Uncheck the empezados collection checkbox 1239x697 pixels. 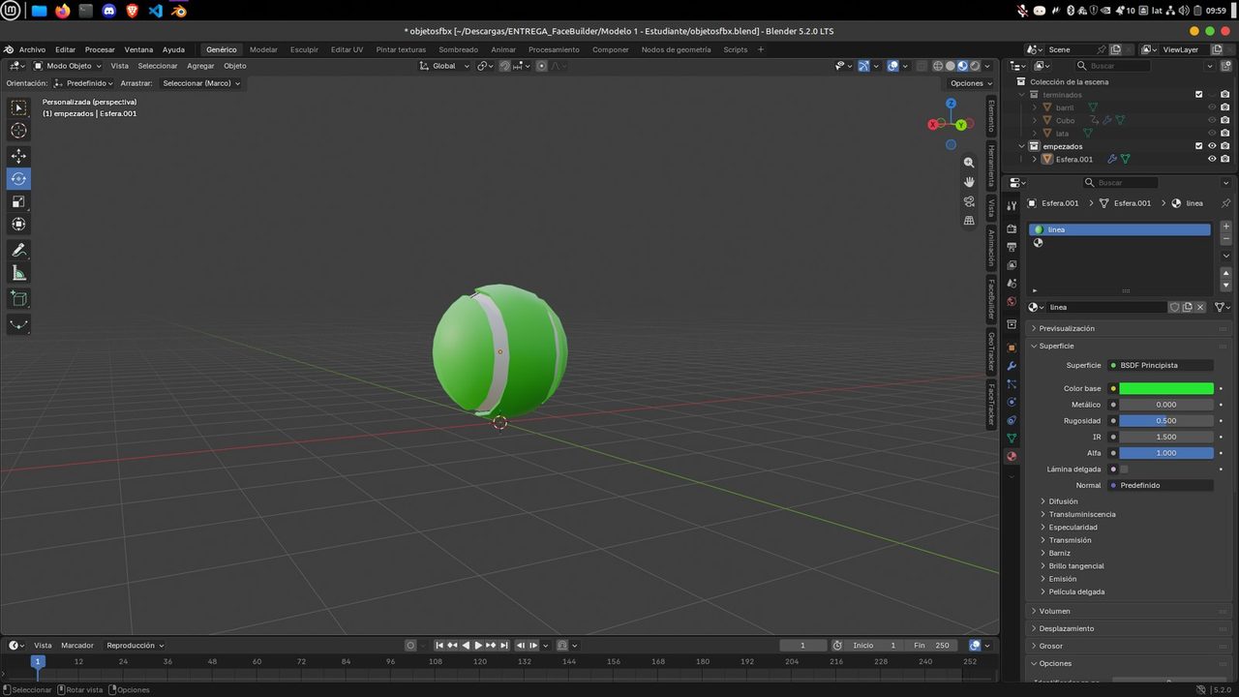[1199, 146]
